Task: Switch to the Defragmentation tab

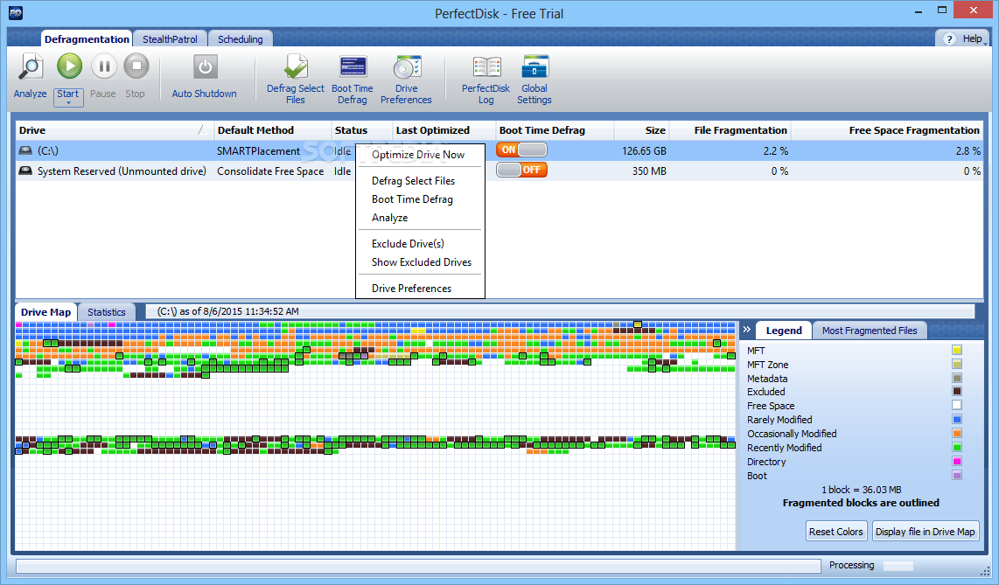Action: [87, 38]
